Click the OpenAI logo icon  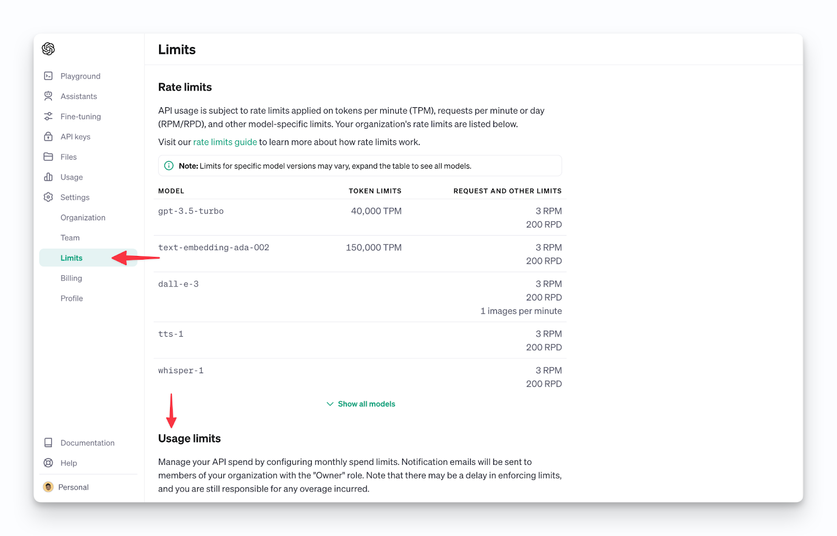(48, 49)
